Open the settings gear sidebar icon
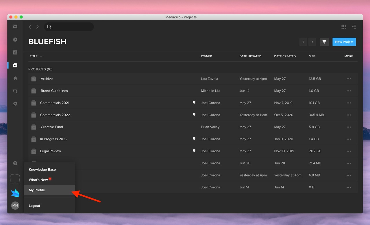This screenshot has height=225, width=370. click(x=15, y=104)
